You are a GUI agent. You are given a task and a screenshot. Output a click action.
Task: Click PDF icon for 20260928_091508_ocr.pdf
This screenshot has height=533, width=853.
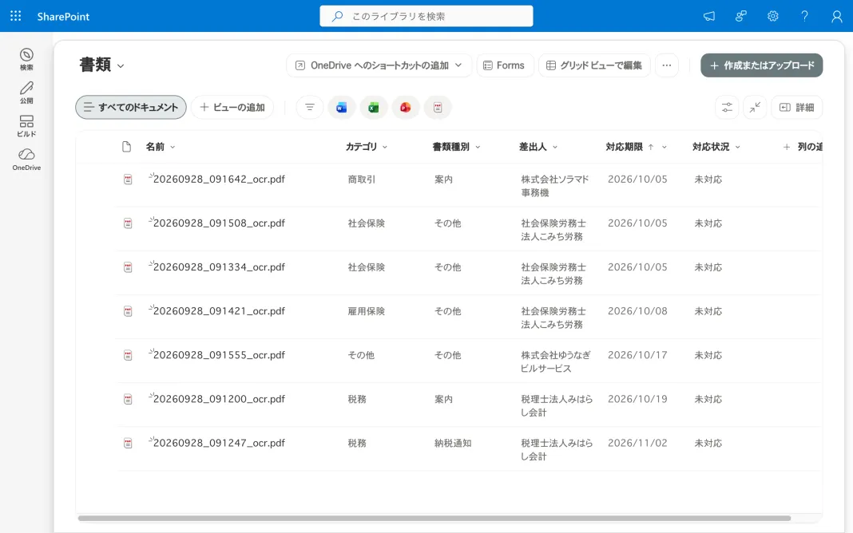pyautogui.click(x=128, y=223)
